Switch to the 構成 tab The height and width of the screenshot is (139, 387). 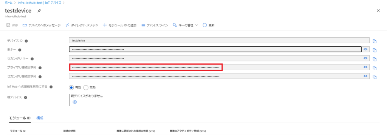40,118
